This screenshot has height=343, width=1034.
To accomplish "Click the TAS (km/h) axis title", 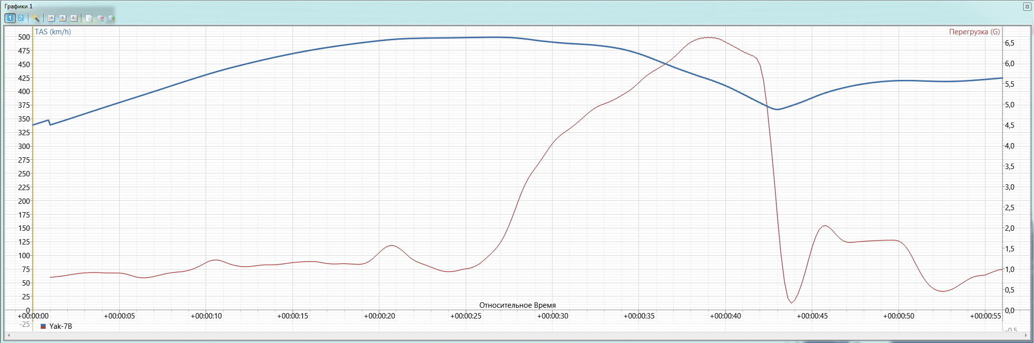I will [53, 32].
